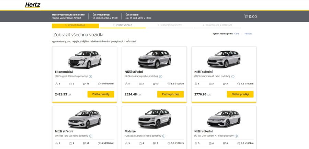Click transmission icon on Skoda Kamiq card

pyautogui.click(x=154, y=84)
